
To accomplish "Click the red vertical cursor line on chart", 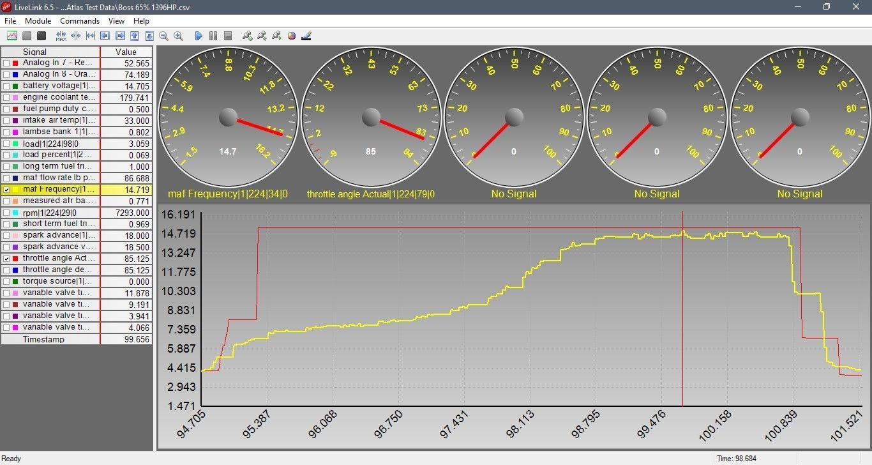I will [x=682, y=310].
